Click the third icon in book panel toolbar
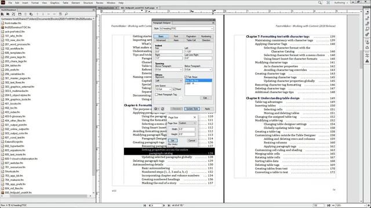371x208 pixels. coord(14,14)
